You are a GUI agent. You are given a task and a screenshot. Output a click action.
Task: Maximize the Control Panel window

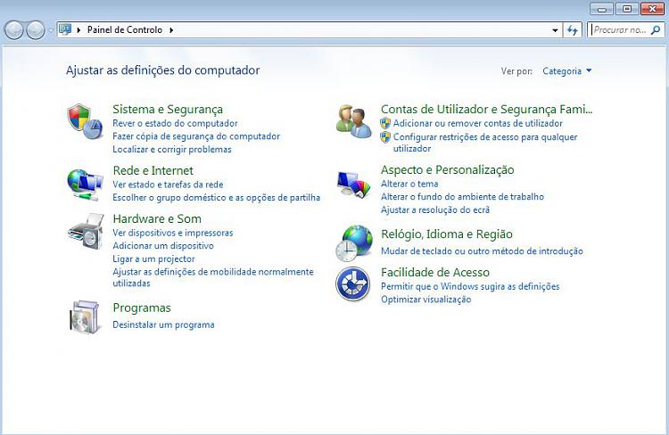point(627,9)
